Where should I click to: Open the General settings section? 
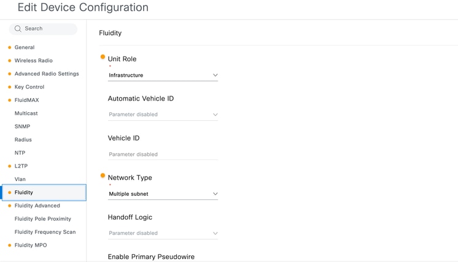pos(25,47)
